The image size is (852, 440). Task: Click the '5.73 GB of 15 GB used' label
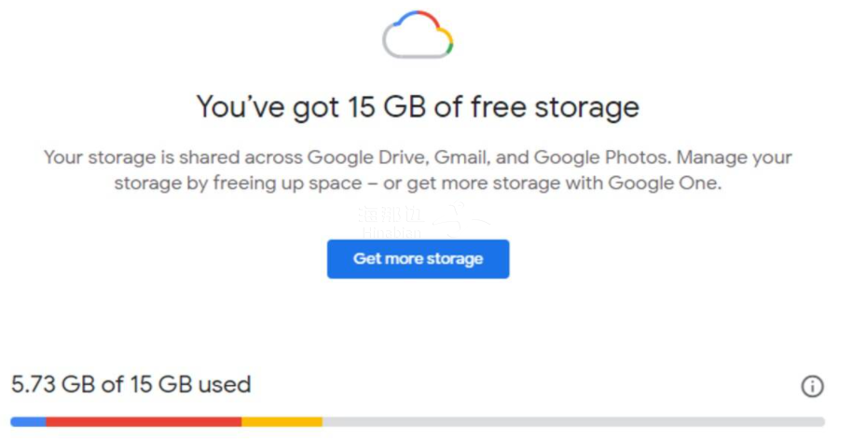[x=131, y=385]
